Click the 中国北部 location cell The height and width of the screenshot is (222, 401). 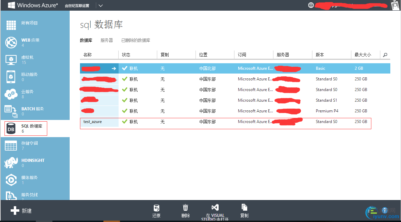click(208, 68)
